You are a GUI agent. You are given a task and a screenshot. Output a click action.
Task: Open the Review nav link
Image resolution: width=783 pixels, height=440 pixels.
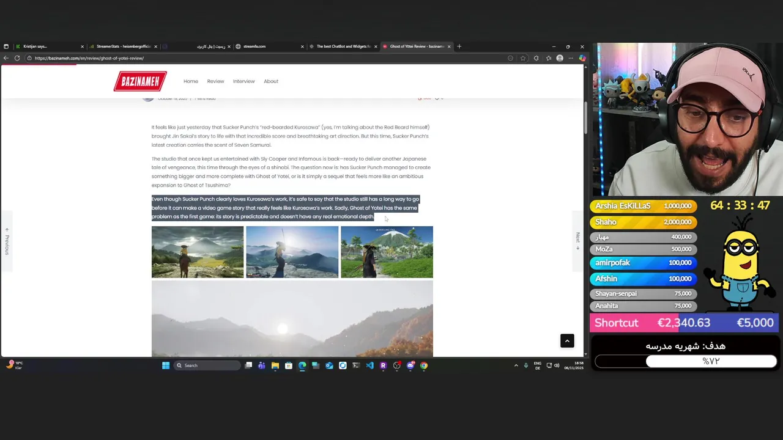pos(215,81)
